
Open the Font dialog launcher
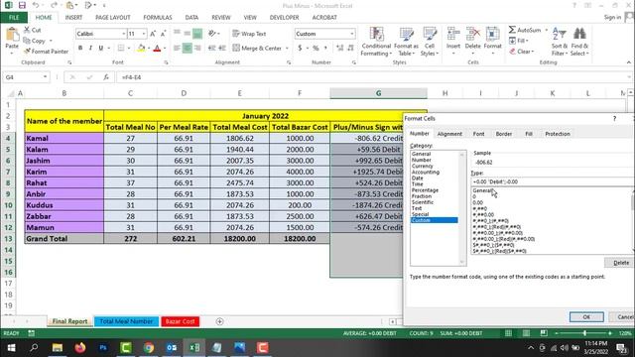166,62
